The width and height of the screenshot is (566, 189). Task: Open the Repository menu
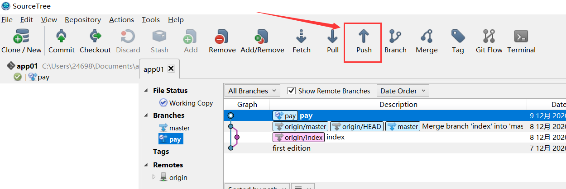click(83, 19)
